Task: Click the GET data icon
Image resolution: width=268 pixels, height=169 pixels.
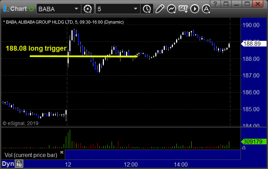Action: coord(183,9)
